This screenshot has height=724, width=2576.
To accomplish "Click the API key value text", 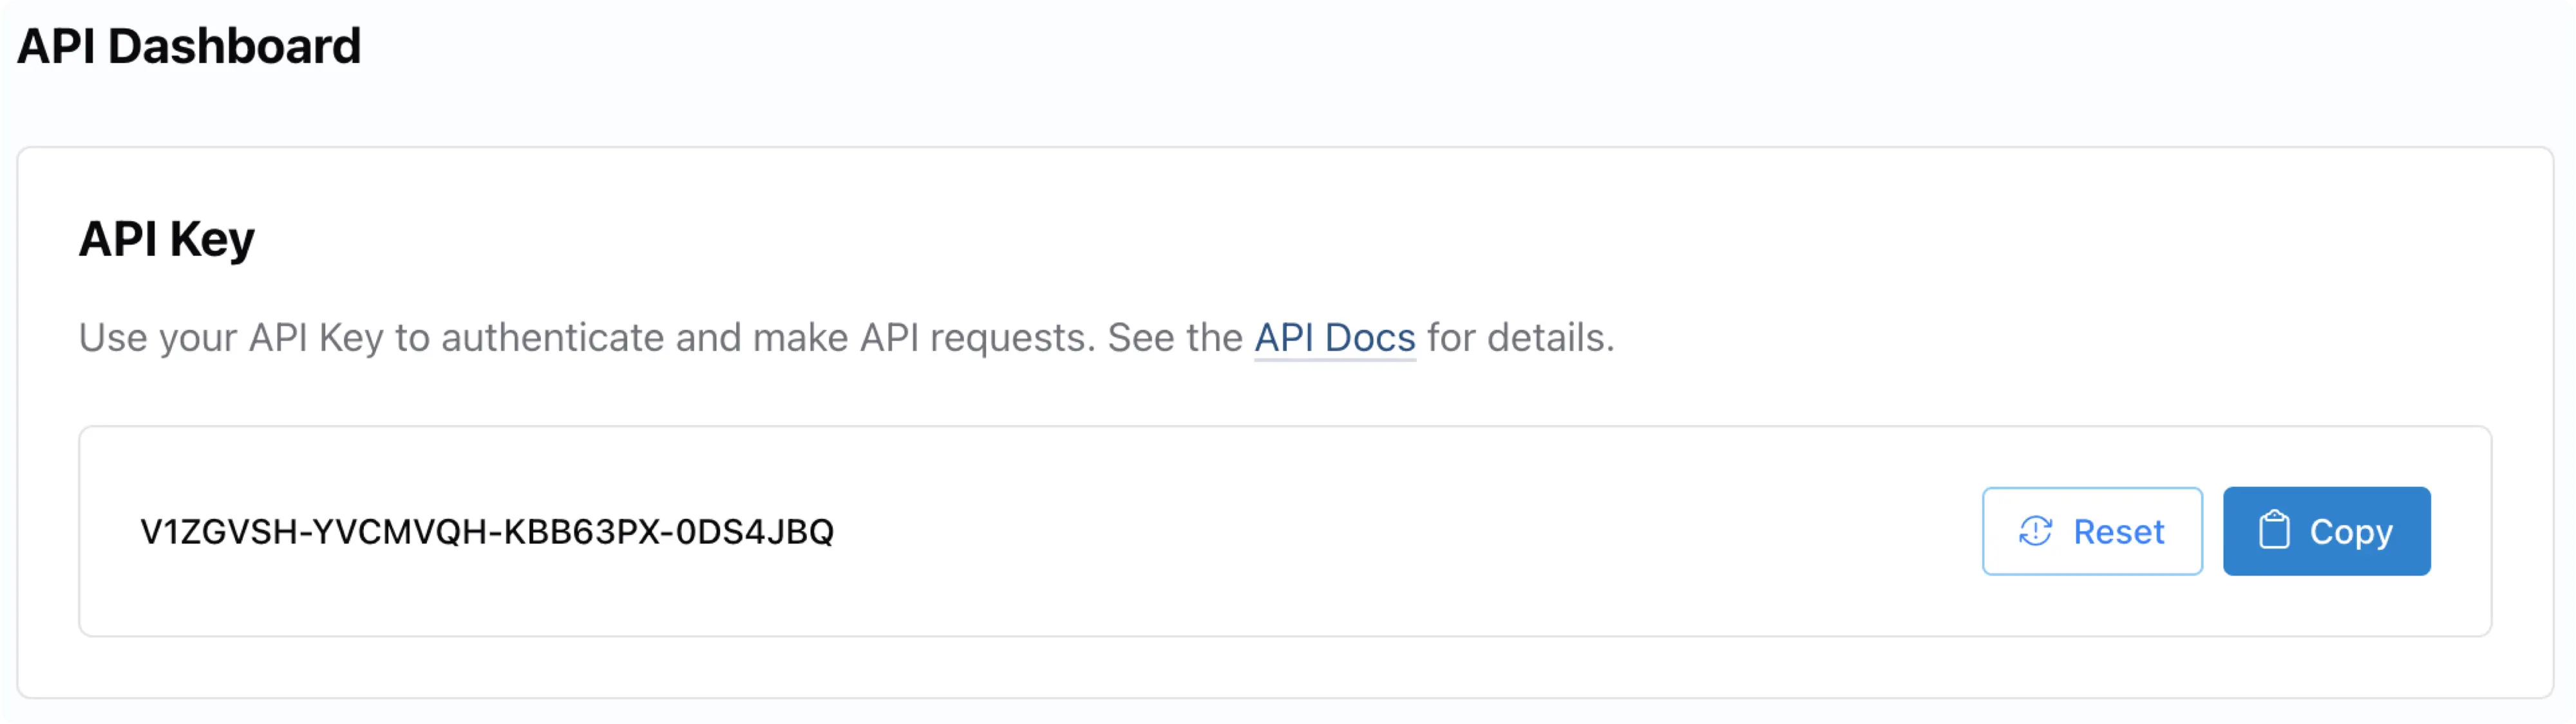I will [x=486, y=532].
